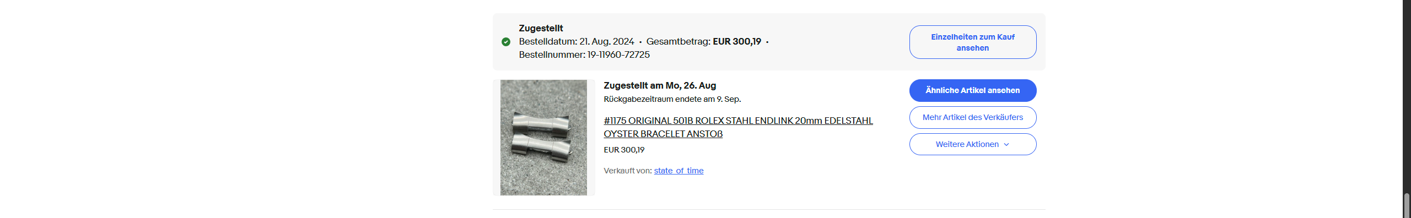Visit seller state_of_time profile link
This screenshot has height=218, width=1411.
tap(678, 171)
